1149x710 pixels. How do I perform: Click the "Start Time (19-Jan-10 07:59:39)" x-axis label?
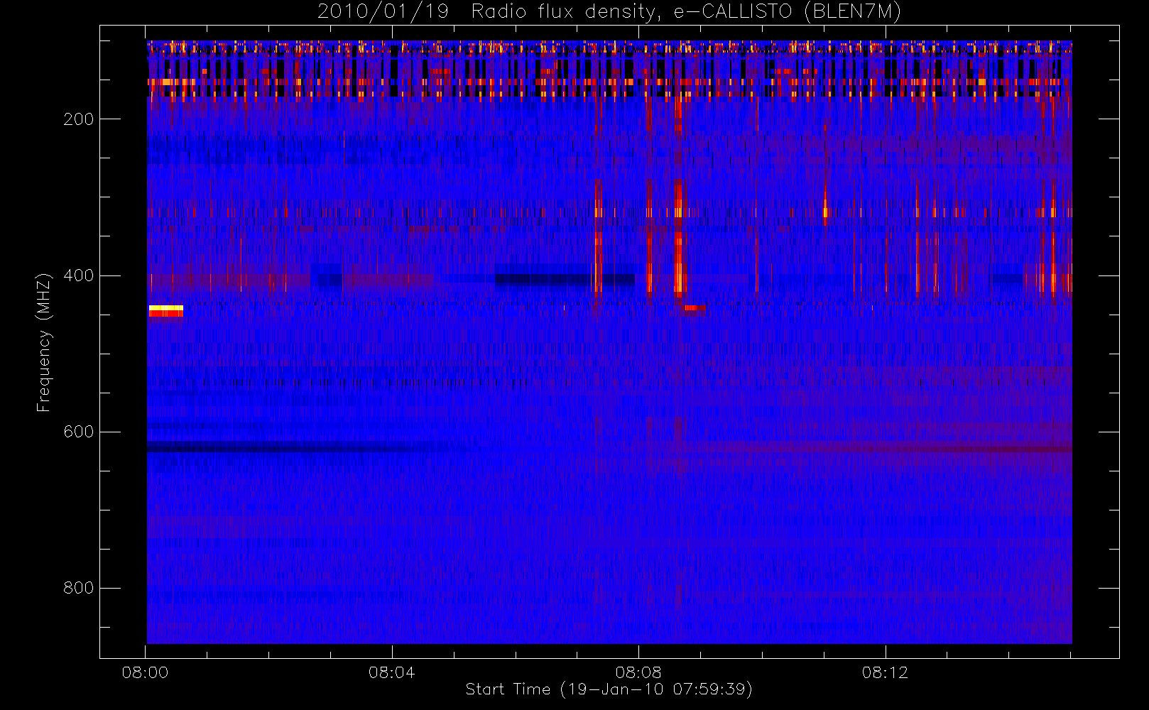click(x=609, y=689)
